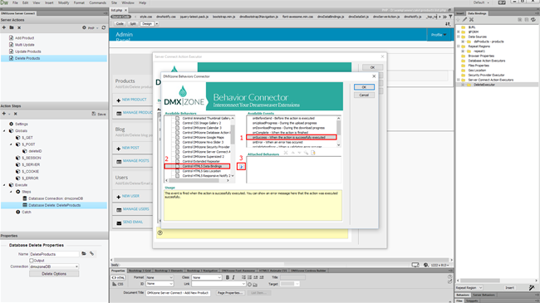Delete the selected server action with X icon
Screen dimensions: 540x303
click(x=19, y=27)
